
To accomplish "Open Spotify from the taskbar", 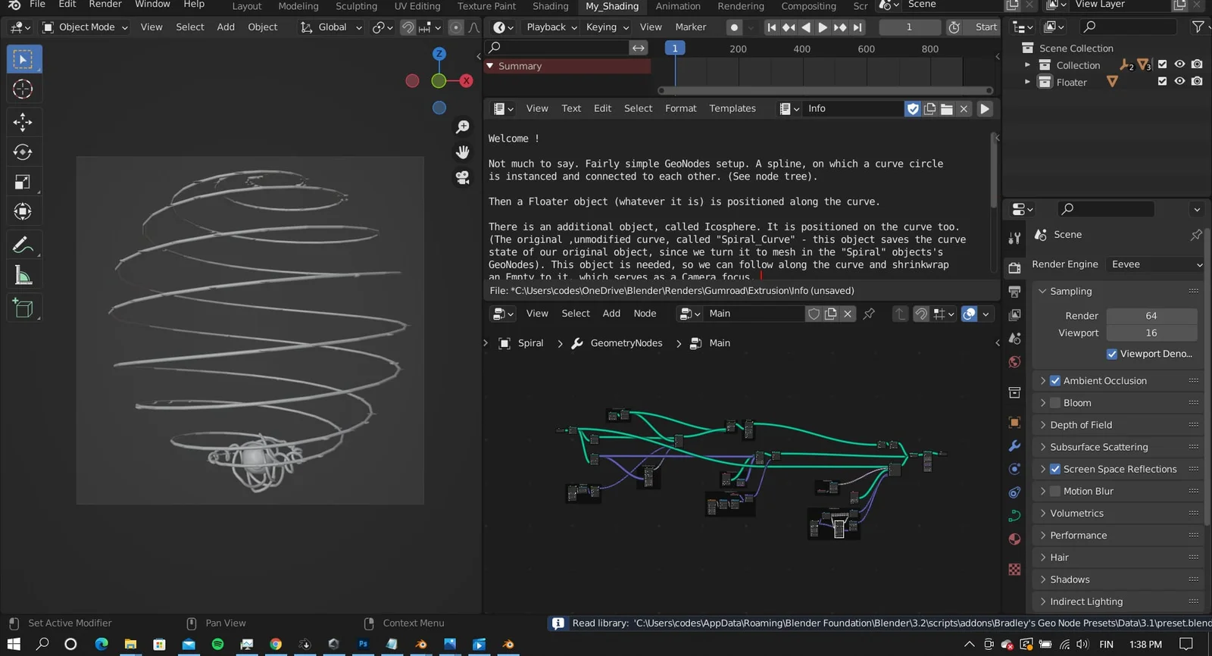I will tap(217, 644).
